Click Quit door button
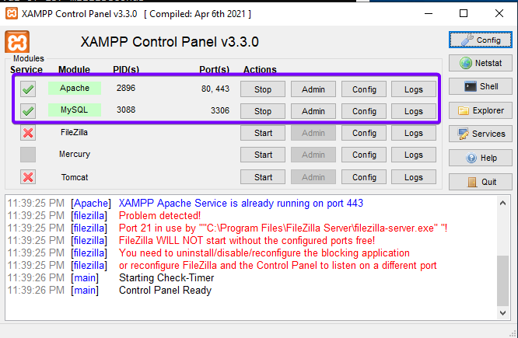Image resolution: width=518 pixels, height=338 pixels. pyautogui.click(x=481, y=182)
